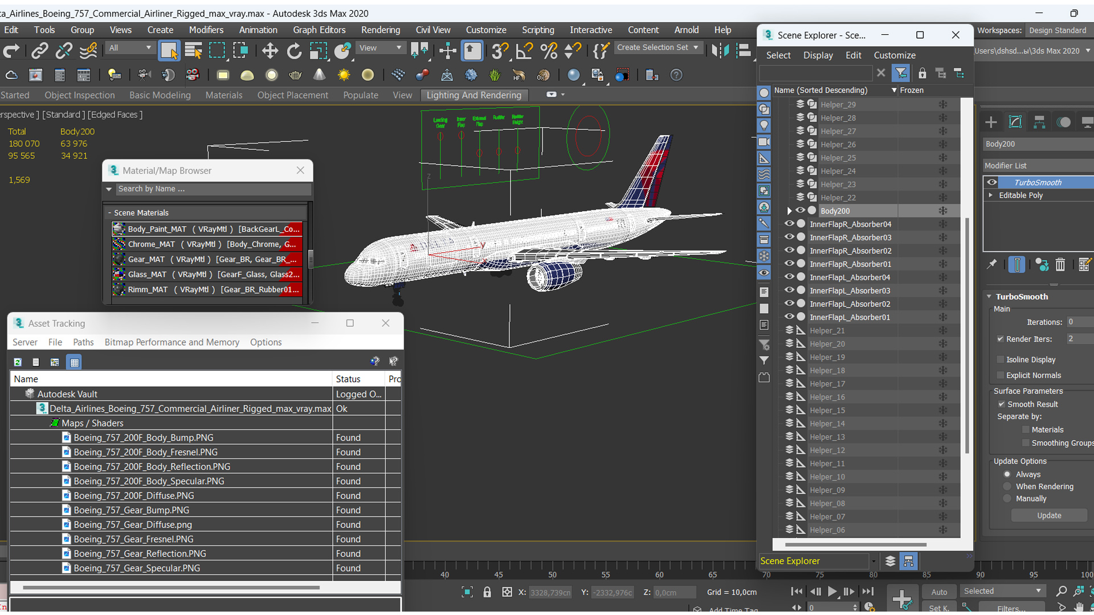
Task: Enable Isoline Display checkbox
Action: (x=1000, y=359)
